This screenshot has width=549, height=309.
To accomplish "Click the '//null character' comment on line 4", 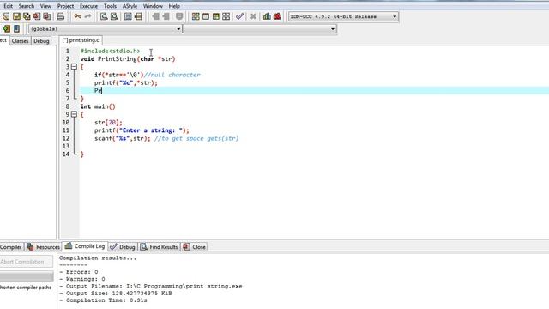I will (172, 75).
